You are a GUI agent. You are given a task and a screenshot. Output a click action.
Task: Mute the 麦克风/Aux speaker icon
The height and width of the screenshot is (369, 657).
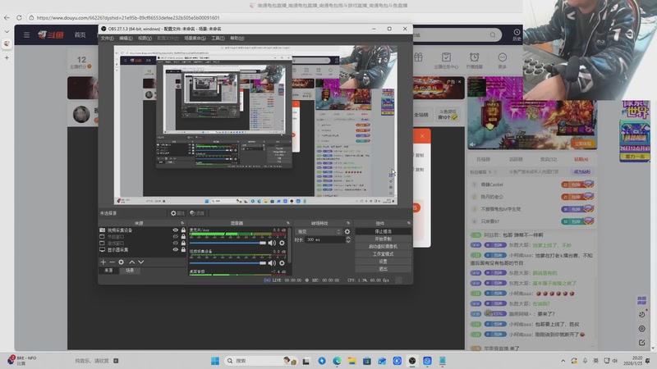tap(272, 243)
